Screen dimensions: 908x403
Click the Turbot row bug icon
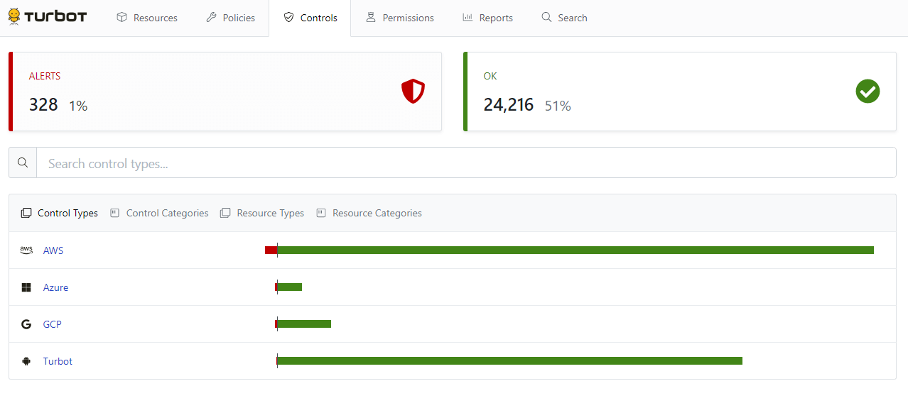26,361
